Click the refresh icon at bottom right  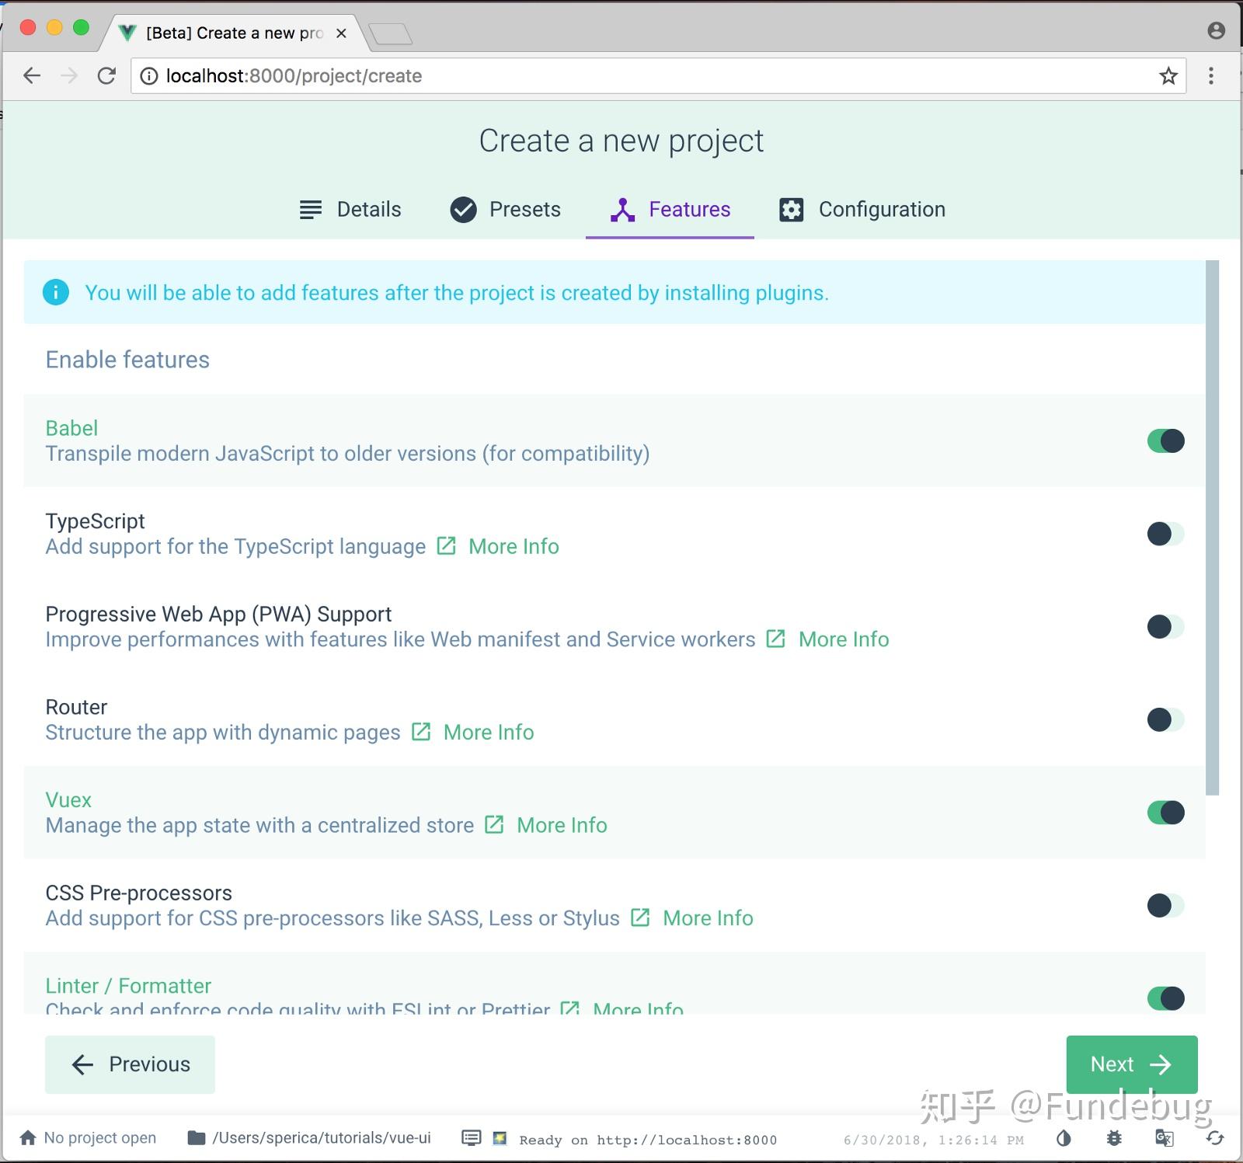[1215, 1139]
